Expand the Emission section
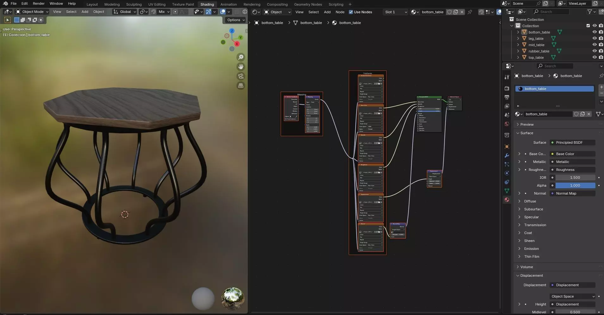The image size is (604, 315). point(531,249)
